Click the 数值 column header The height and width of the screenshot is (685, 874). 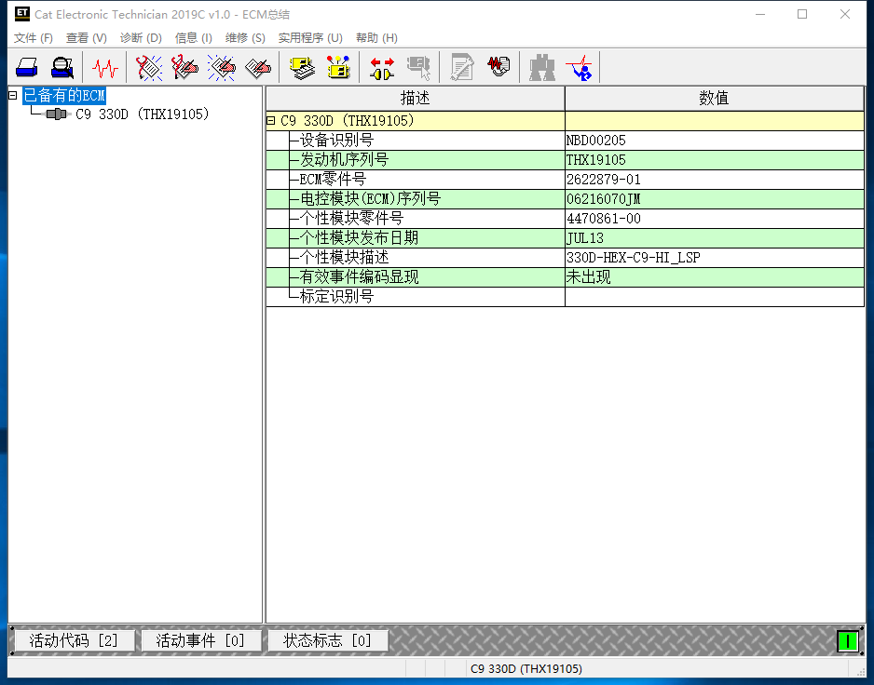[714, 99]
